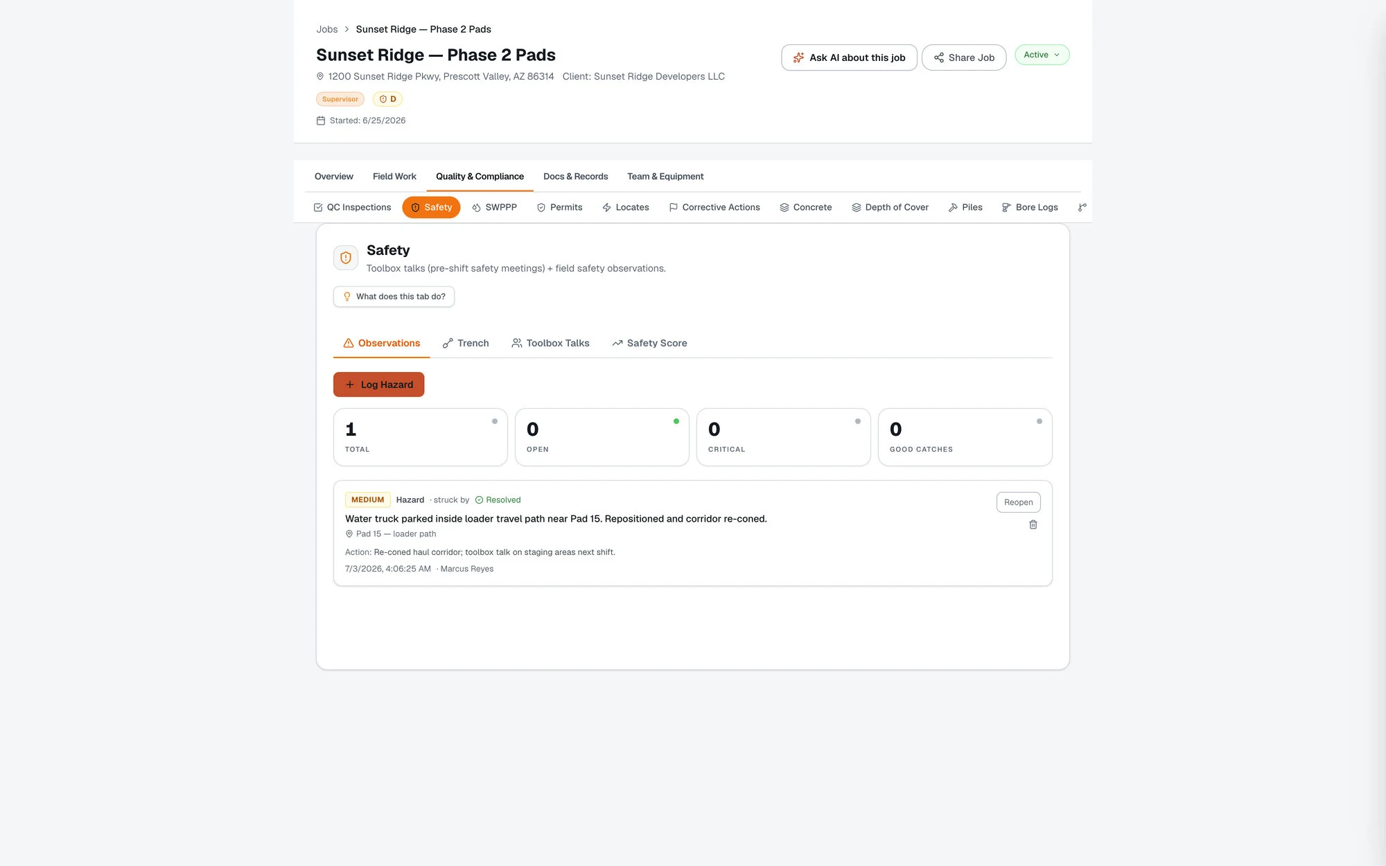Select the SWPPP sub-tab

click(x=494, y=207)
